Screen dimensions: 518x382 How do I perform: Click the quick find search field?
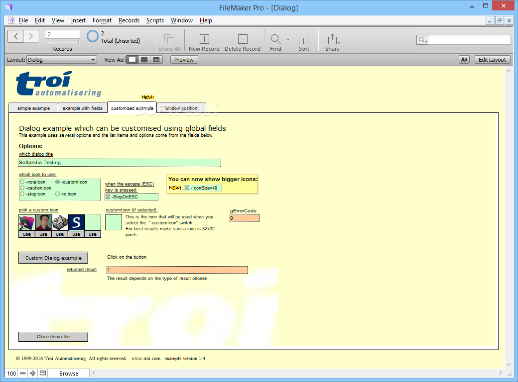pos(469,40)
